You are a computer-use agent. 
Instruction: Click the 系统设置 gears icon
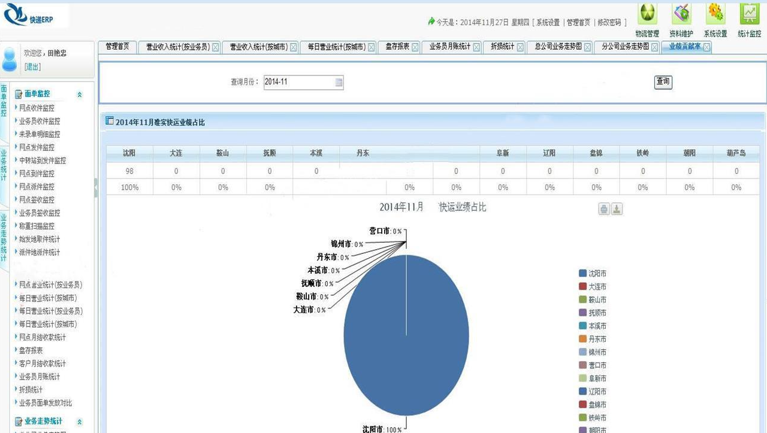715,14
